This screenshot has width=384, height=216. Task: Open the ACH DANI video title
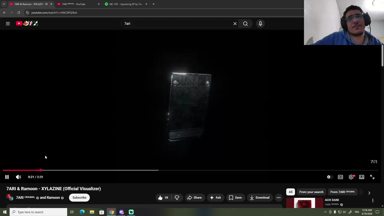(x=332, y=200)
